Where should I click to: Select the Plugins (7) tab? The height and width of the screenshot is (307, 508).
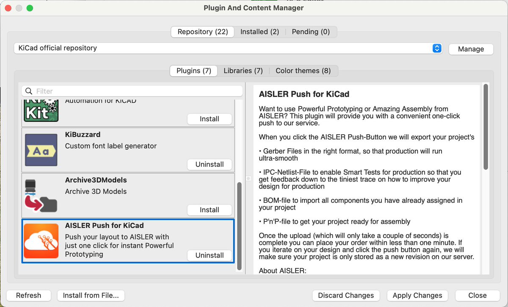[194, 71]
